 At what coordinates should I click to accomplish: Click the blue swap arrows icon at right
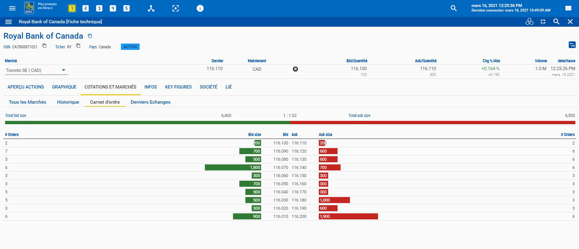point(572,45)
